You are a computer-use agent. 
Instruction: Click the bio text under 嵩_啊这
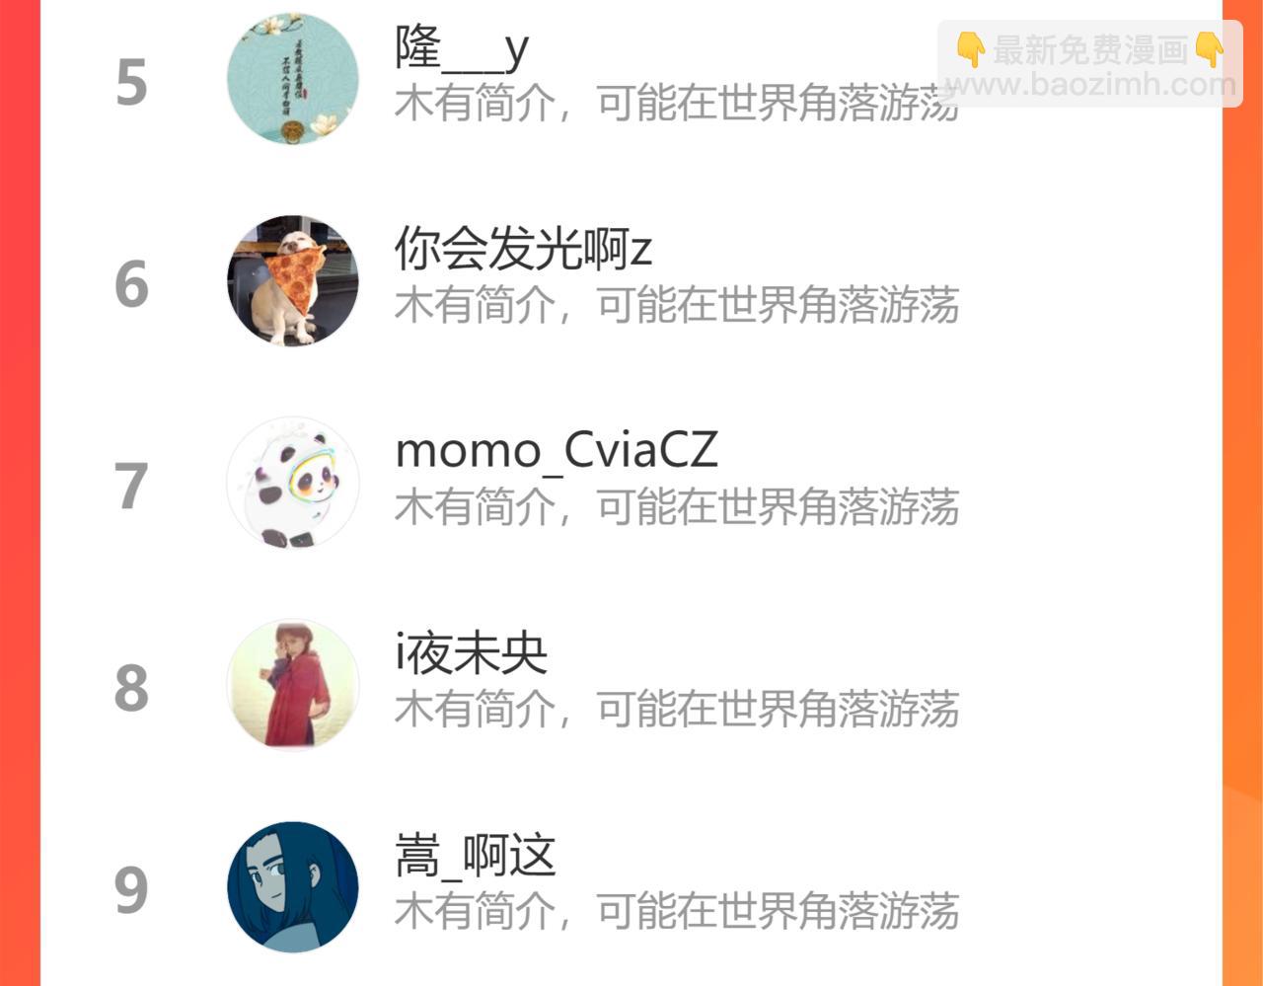[x=677, y=911]
